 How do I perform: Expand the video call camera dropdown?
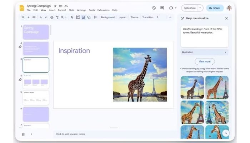tap(175, 8)
